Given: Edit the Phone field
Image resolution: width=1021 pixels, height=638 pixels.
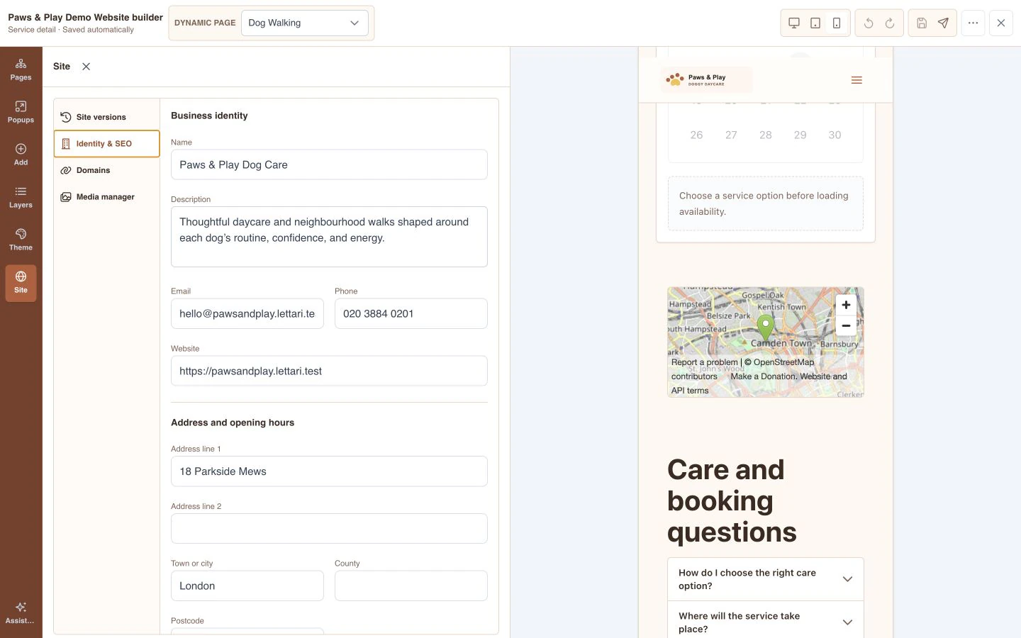Looking at the screenshot, I should [411, 313].
